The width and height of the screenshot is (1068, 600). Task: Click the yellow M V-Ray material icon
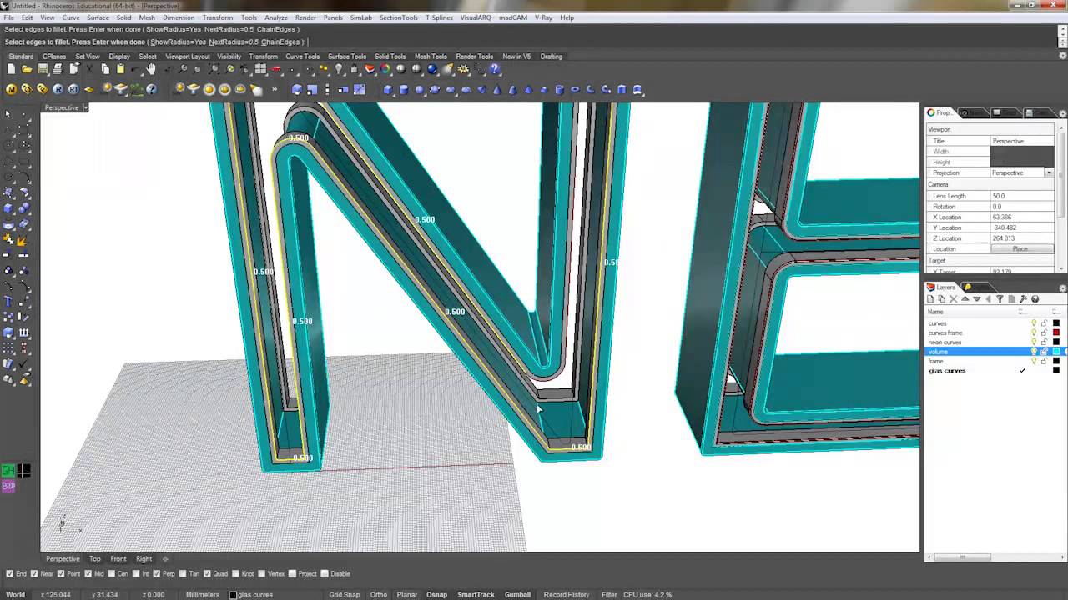pyautogui.click(x=11, y=89)
